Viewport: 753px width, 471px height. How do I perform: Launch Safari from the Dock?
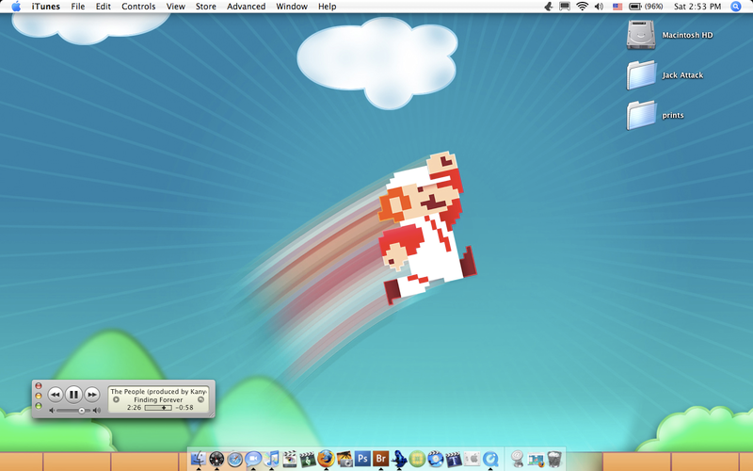coord(234,459)
